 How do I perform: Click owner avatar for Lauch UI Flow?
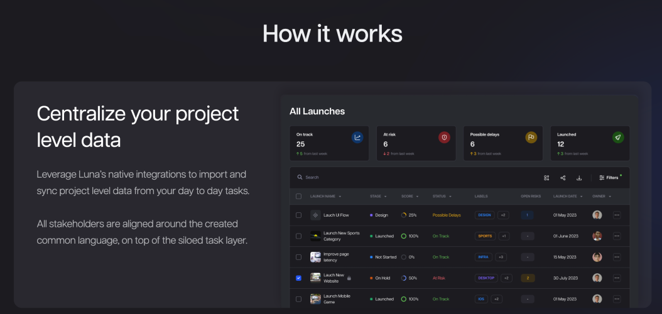[x=597, y=215]
